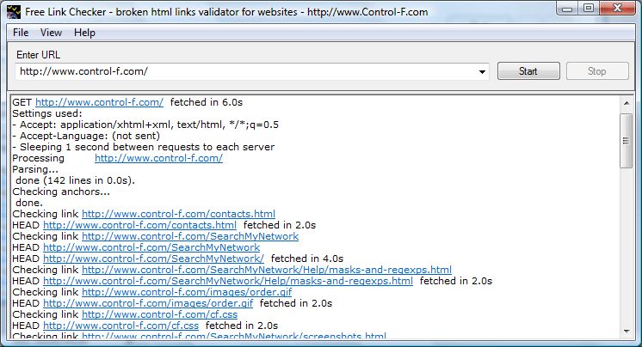The width and height of the screenshot is (642, 347).
Task: Open HEAD contacts.html link
Action: click(x=139, y=225)
